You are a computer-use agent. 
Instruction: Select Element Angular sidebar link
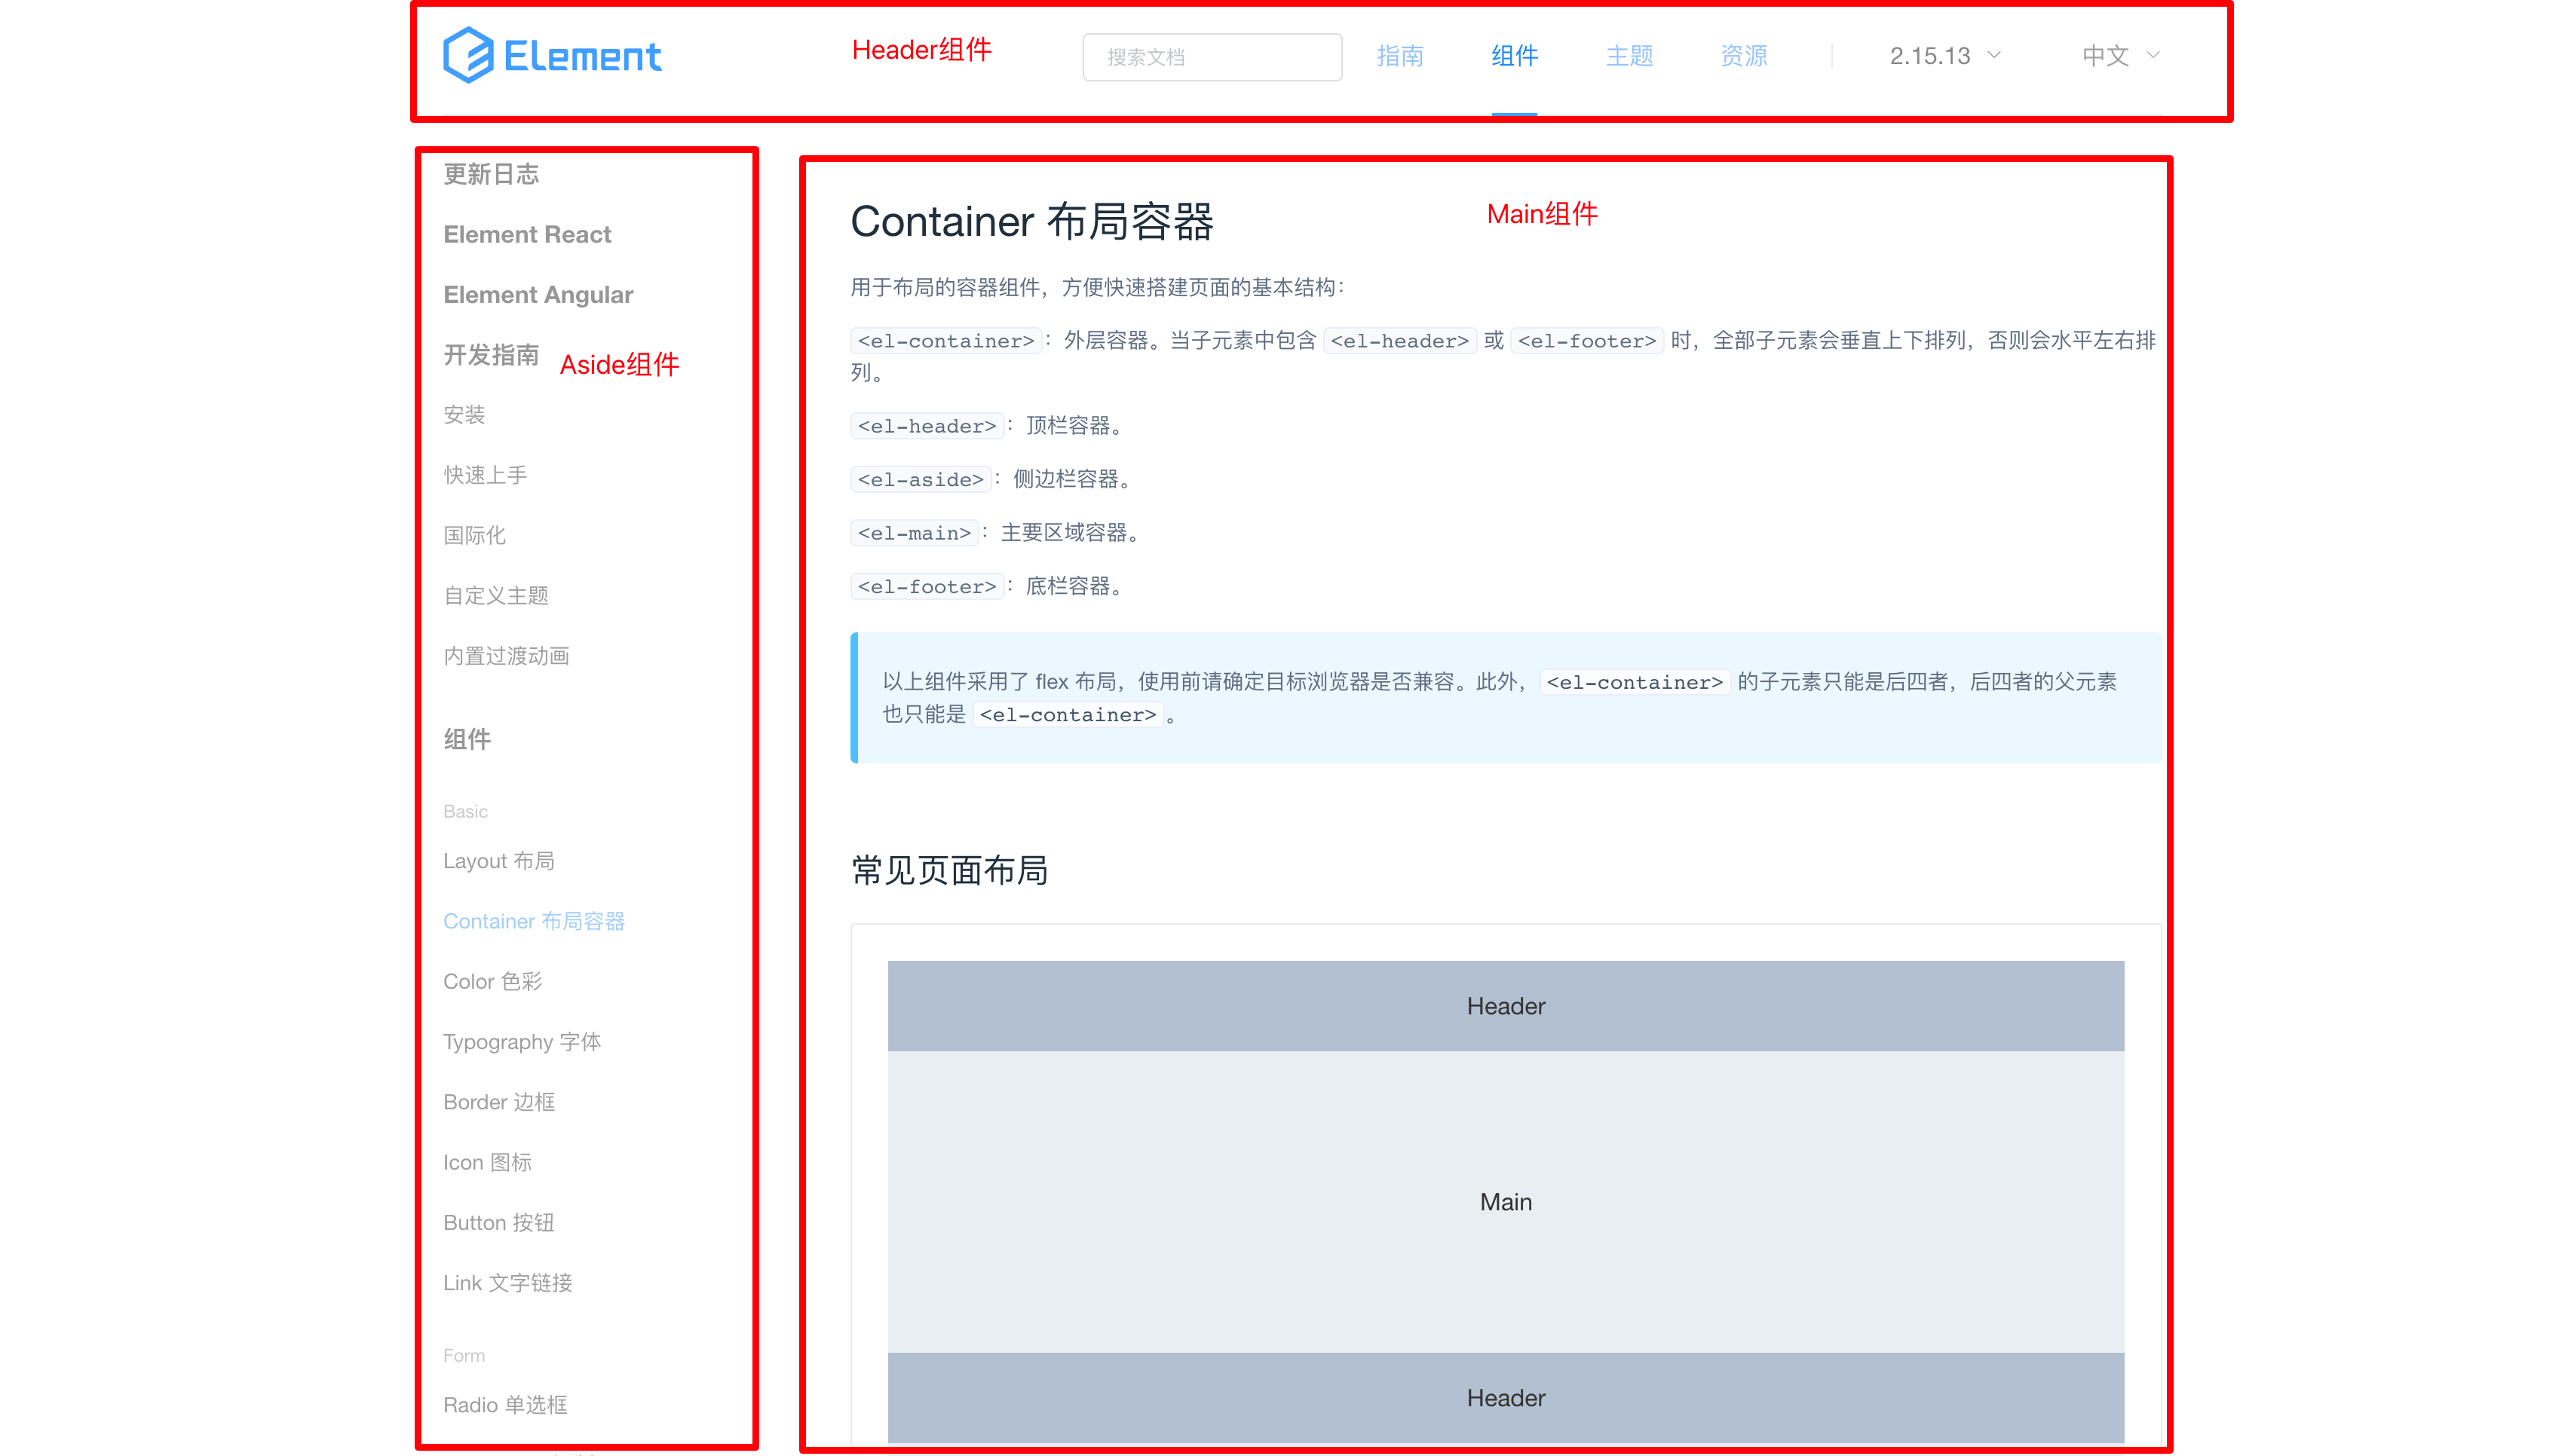(x=538, y=295)
